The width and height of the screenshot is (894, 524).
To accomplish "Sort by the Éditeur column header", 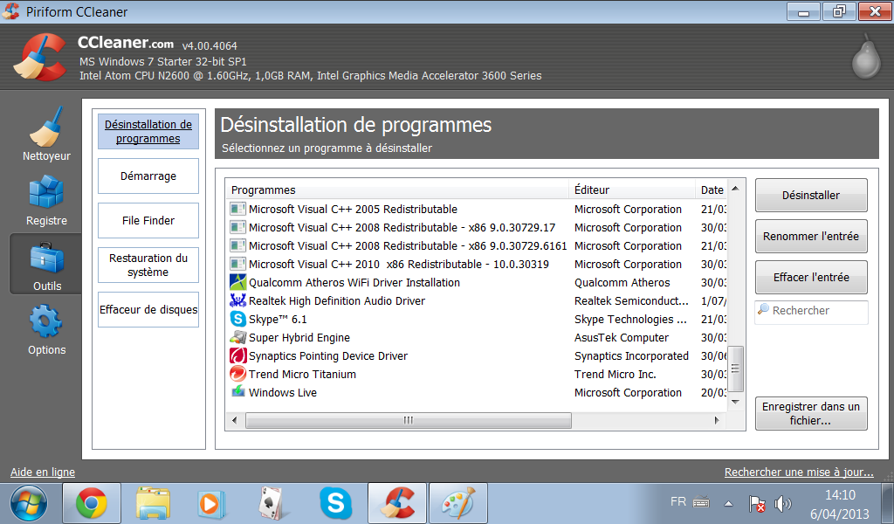I will [x=632, y=190].
